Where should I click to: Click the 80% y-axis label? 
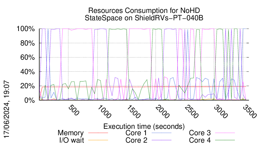click(x=27, y=43)
